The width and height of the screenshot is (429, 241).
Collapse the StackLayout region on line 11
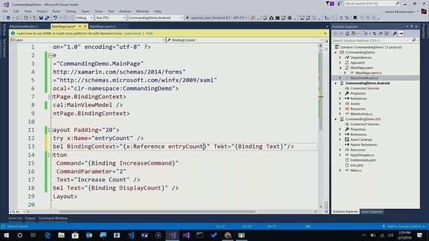50,130
